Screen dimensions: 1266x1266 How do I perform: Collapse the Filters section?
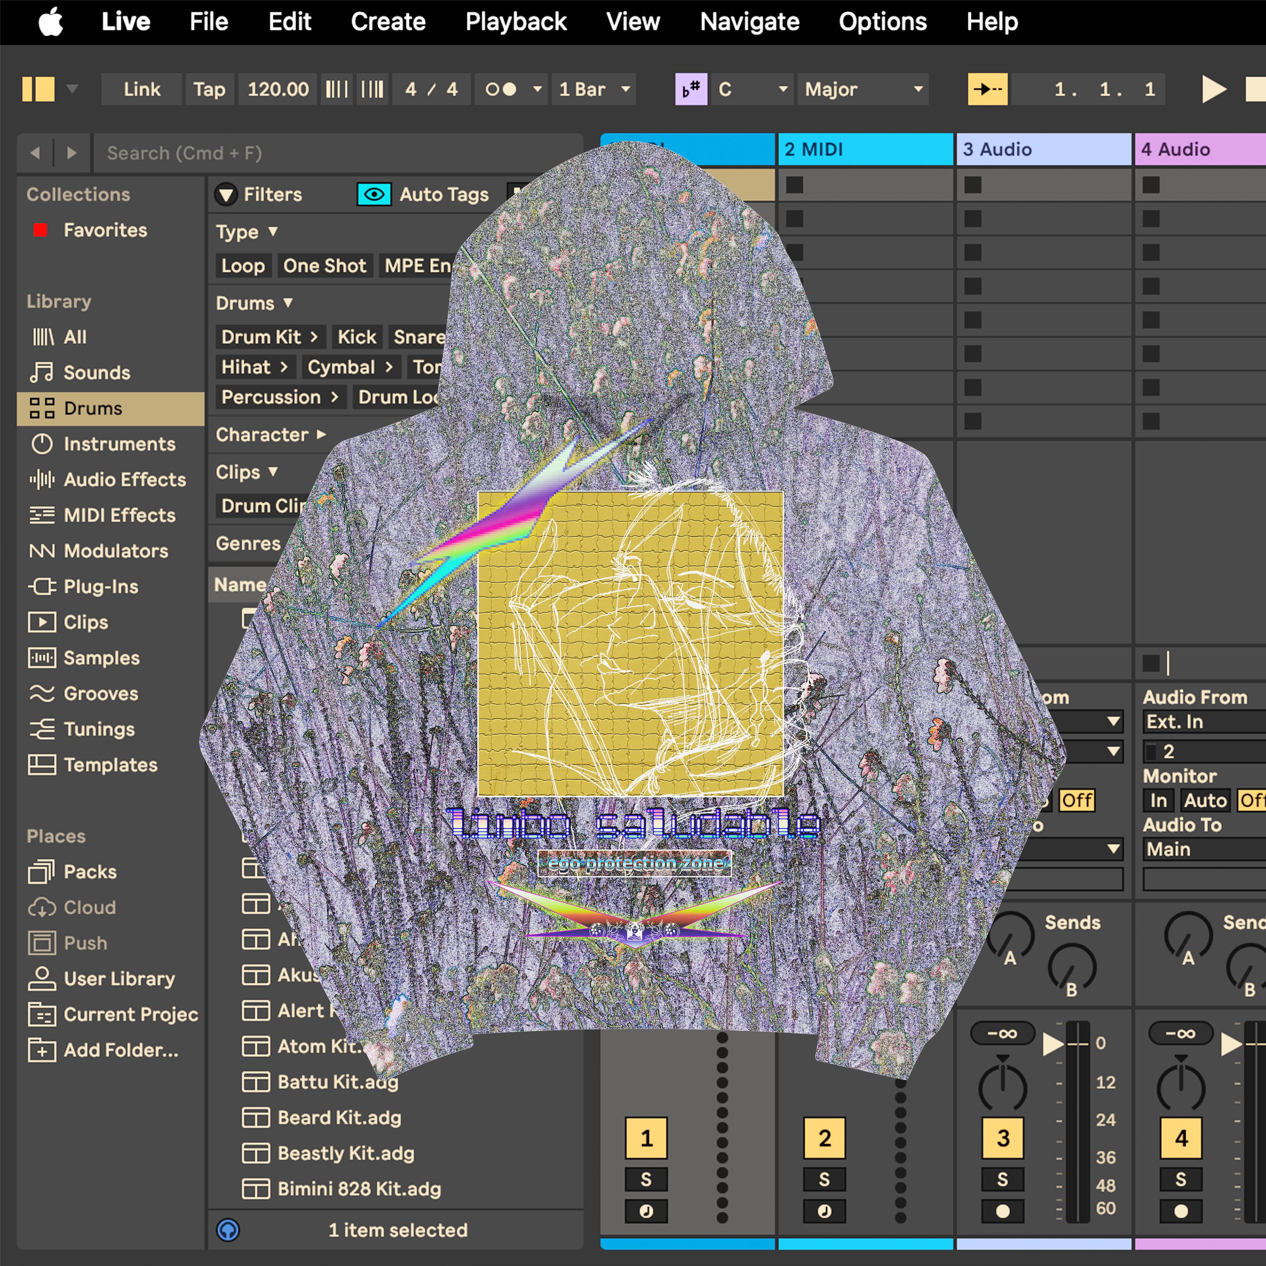click(x=226, y=194)
